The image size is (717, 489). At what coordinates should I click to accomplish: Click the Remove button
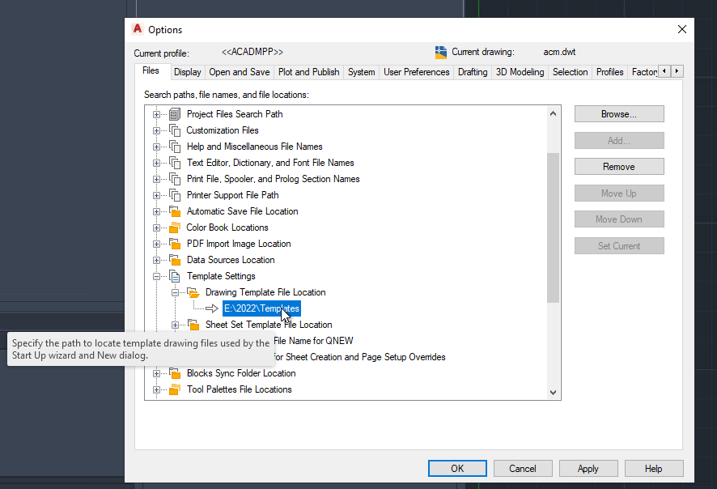[x=618, y=166]
